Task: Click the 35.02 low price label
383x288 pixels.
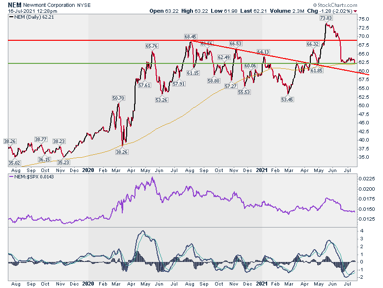Action: click(14, 163)
